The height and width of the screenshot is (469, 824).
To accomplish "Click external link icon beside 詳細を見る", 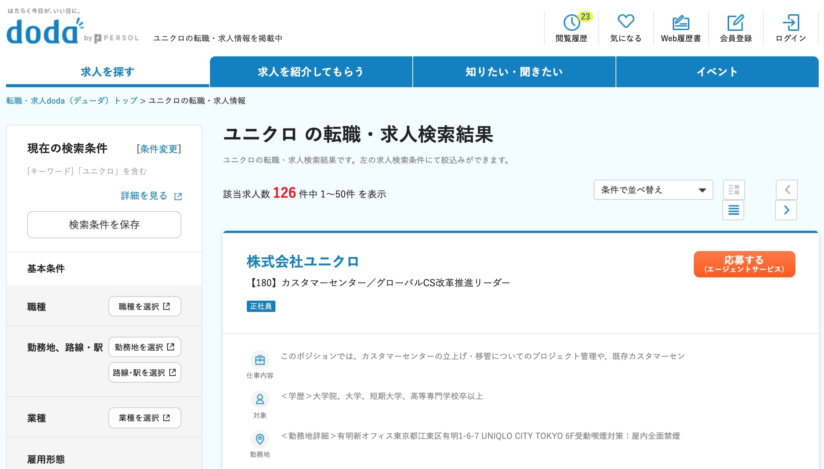I will coord(178,196).
